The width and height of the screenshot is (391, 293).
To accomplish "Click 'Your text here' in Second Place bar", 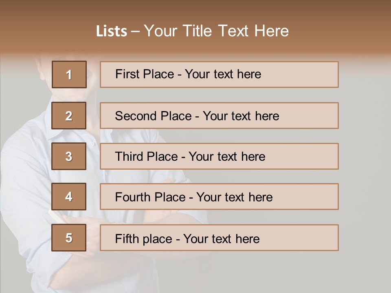I will tap(241, 116).
